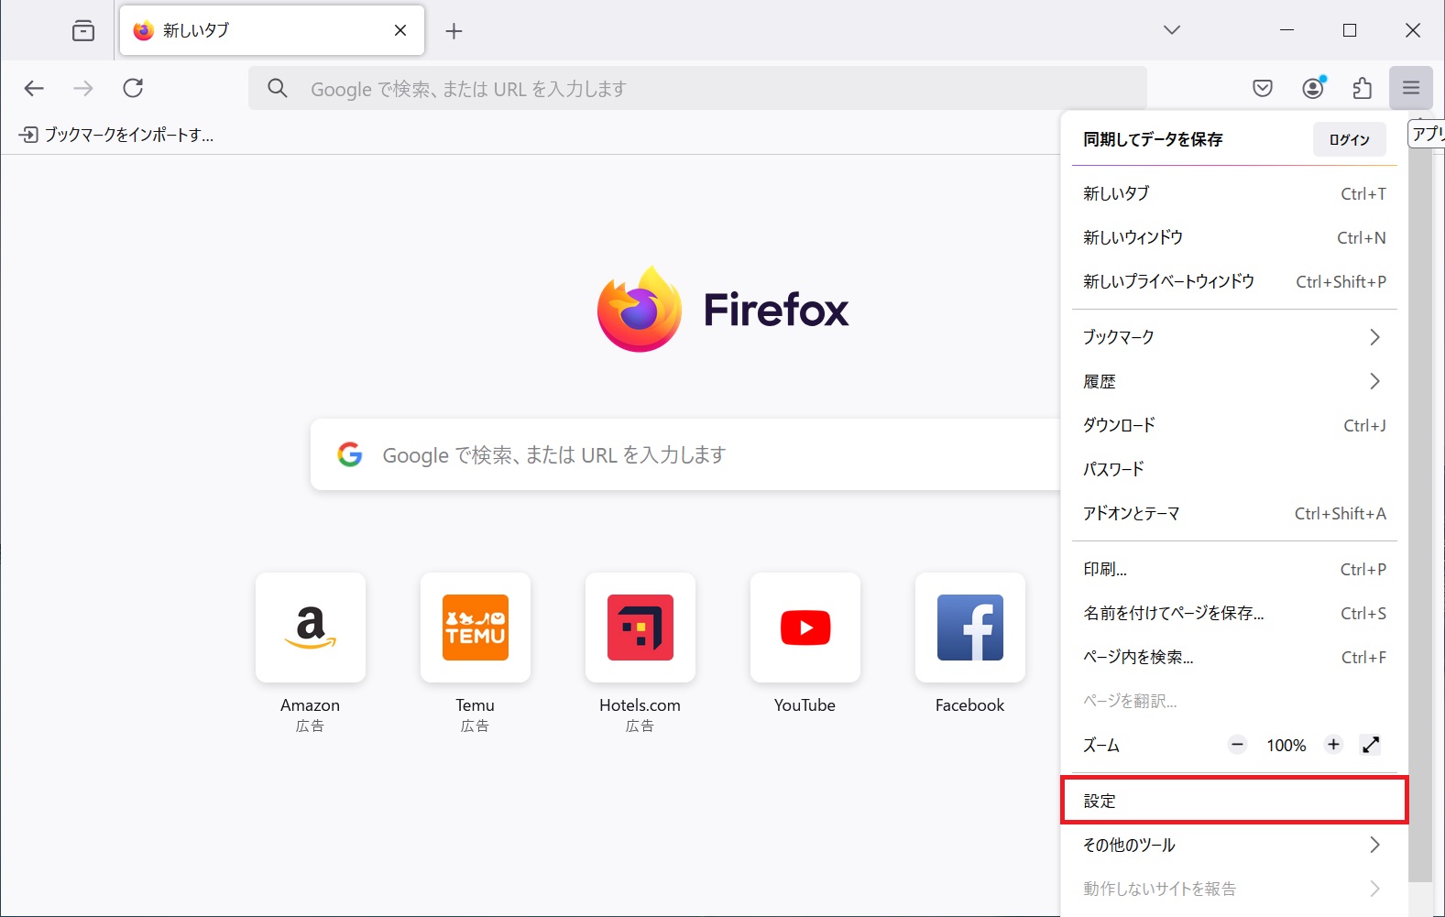
Task: Increase zoom with the plus button
Action: (x=1334, y=745)
